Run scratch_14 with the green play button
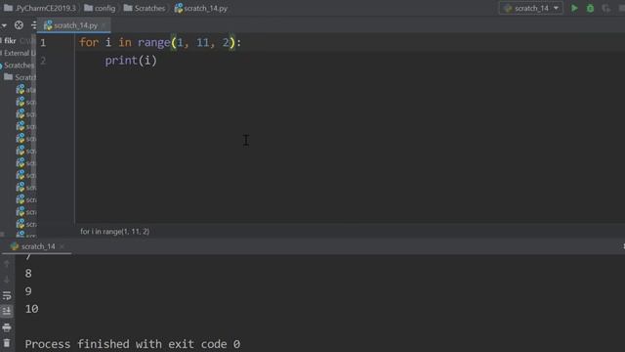625x352 pixels. [x=574, y=8]
